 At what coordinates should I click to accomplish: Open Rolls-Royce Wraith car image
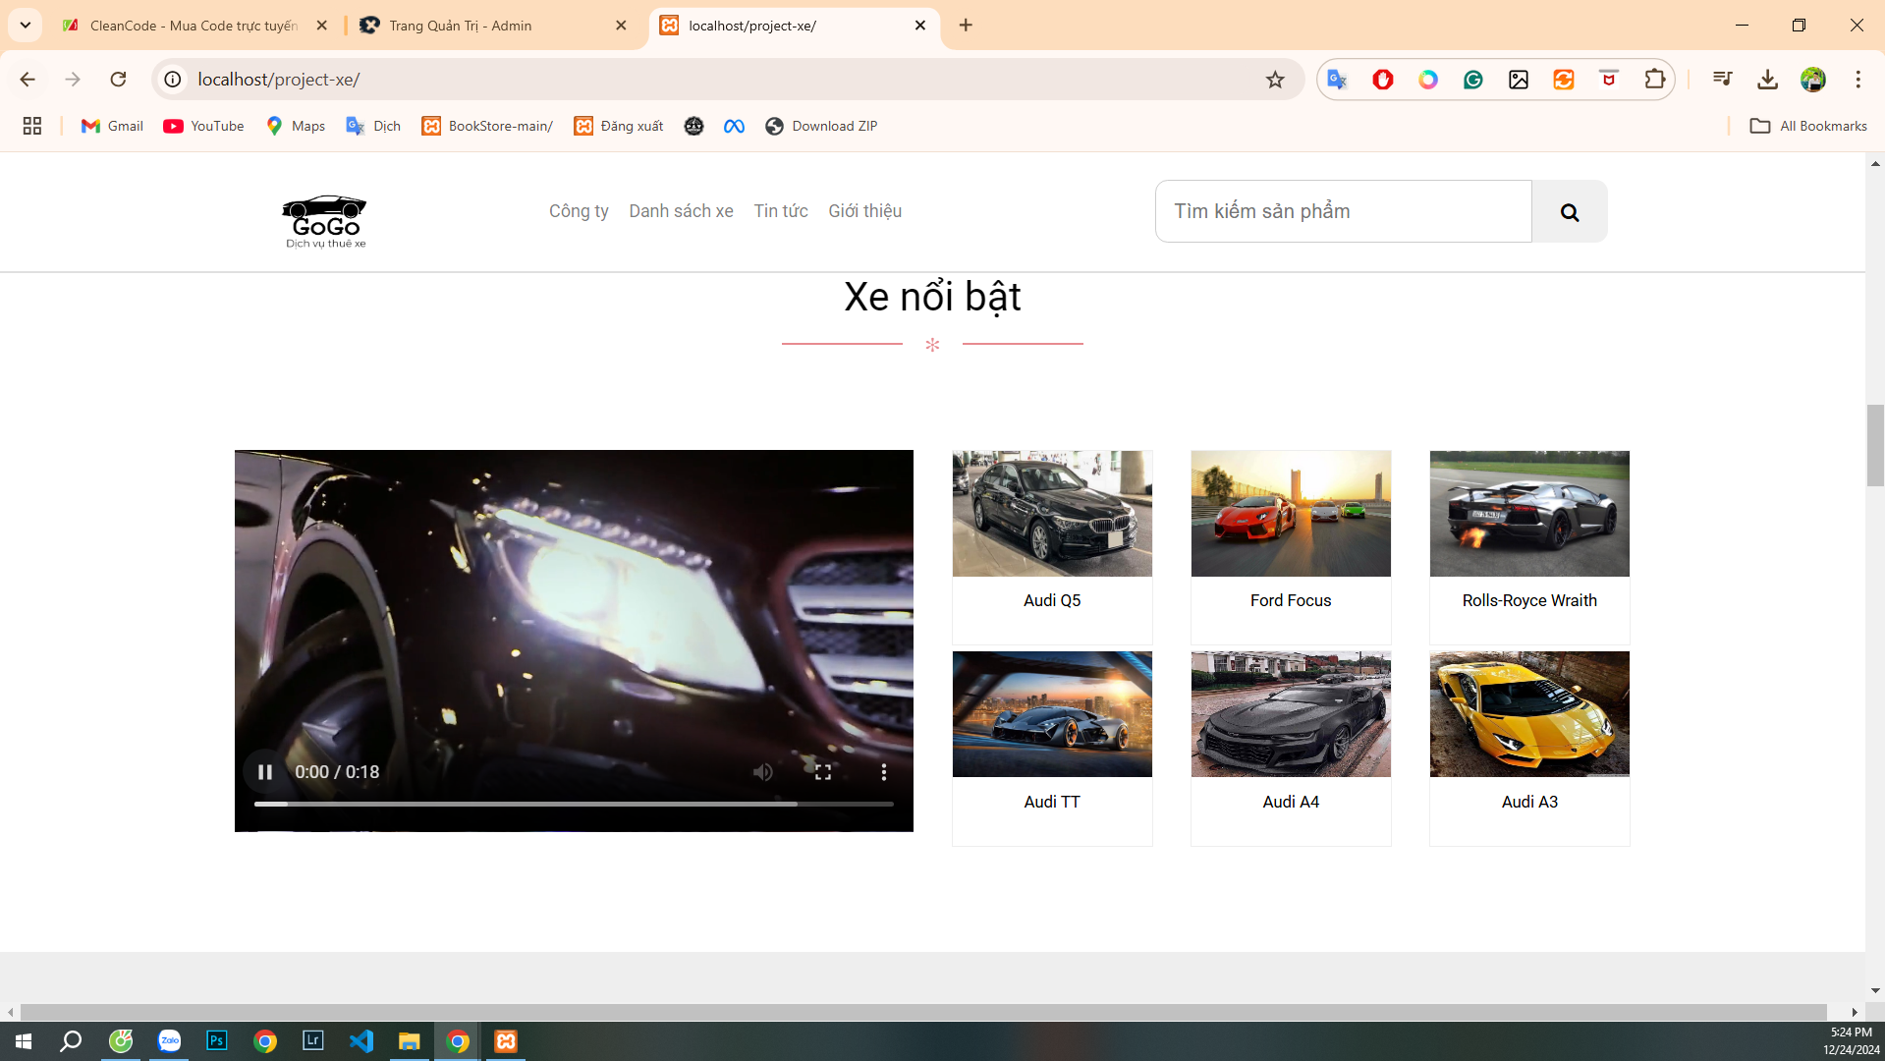pos(1529,514)
